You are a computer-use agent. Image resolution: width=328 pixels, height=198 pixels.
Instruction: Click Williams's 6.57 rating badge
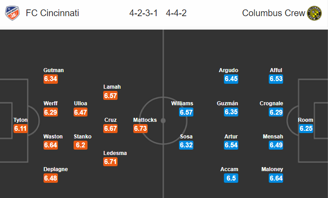pyautogui.click(x=186, y=112)
